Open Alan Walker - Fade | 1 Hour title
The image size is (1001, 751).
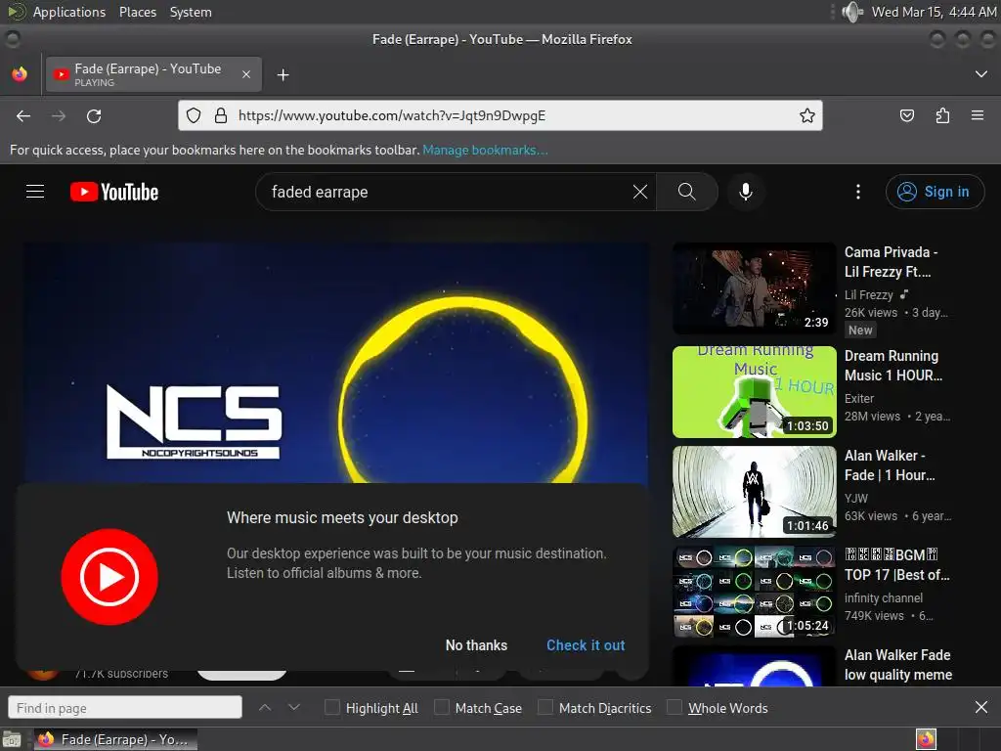[x=890, y=464]
